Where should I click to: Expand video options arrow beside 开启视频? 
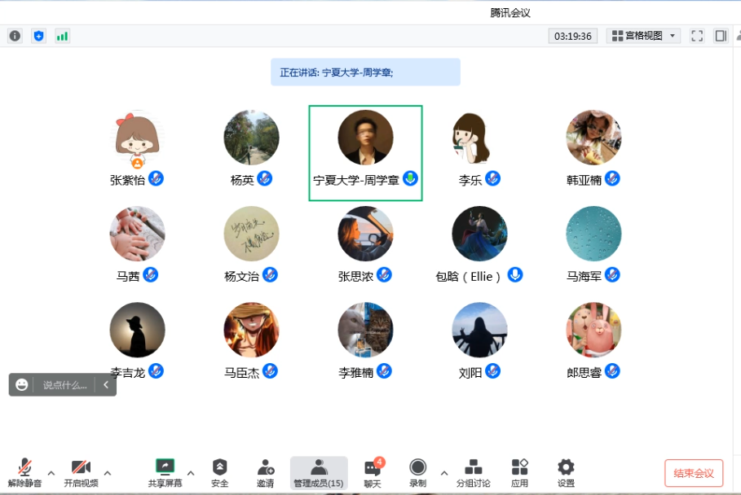pyautogui.click(x=108, y=472)
